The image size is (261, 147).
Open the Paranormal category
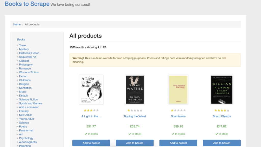(26, 130)
